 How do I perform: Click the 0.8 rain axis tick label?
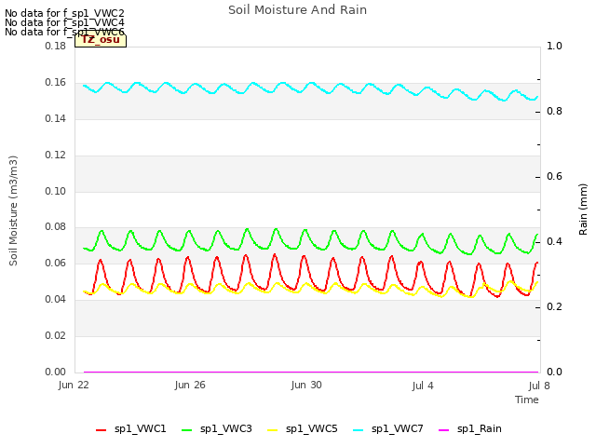(x=554, y=112)
